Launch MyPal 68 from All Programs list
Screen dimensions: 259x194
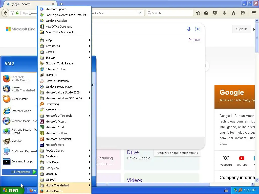65,75
